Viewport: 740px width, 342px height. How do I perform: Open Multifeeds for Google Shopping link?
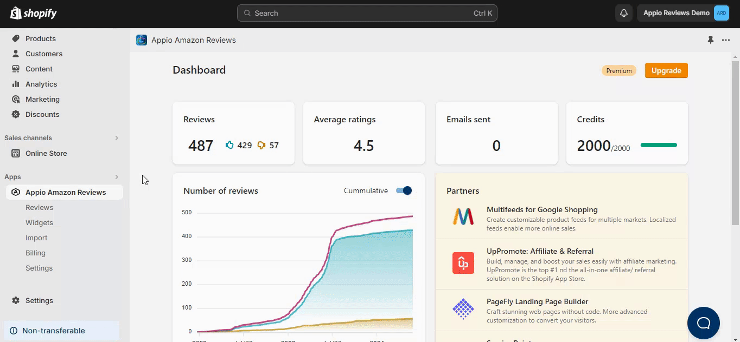(542, 209)
